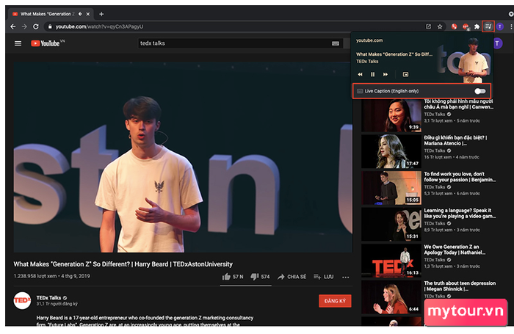514x334 pixels.
Task: Open 'Điều gì khiến bạn đặc biệt?' title
Action: (455, 140)
